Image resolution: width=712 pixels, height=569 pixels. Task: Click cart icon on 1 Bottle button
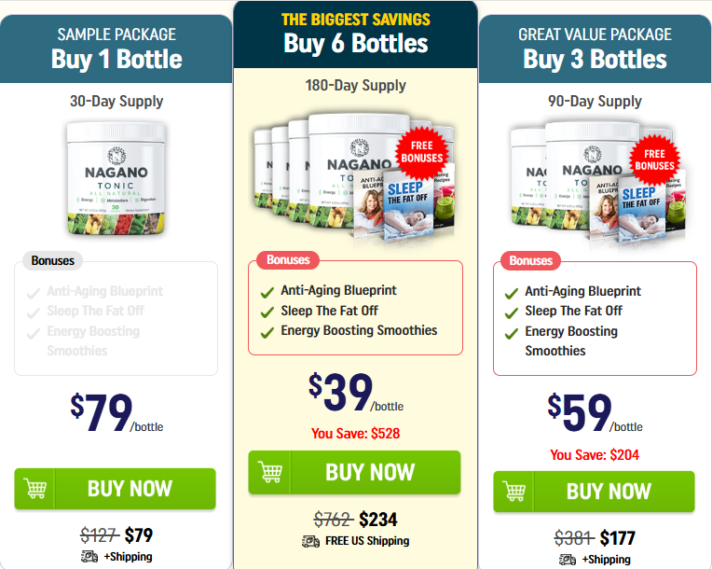pos(35,489)
